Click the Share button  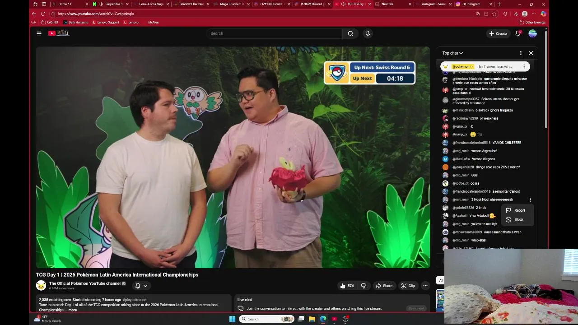(384, 286)
